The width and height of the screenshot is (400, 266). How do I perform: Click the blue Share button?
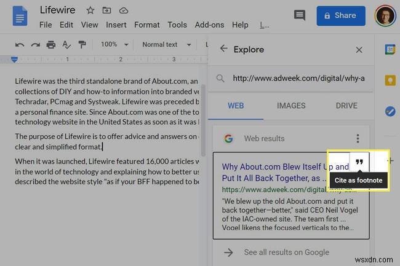pos(341,16)
